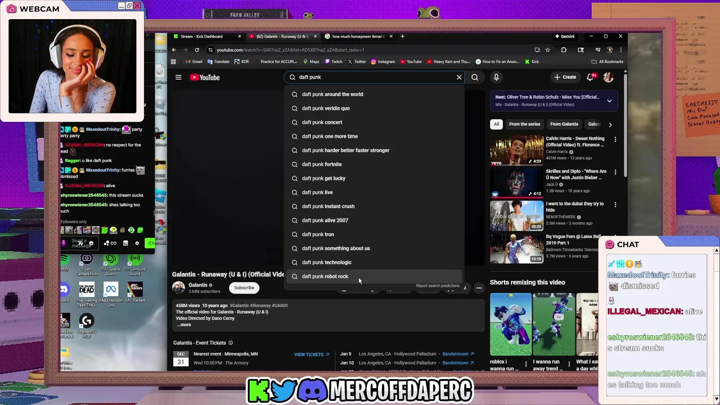Open more actions for the Galantis video
720x405 pixels.
(x=479, y=287)
